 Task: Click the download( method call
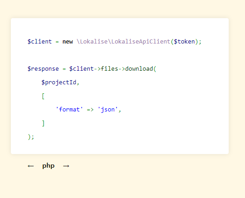[141, 68]
